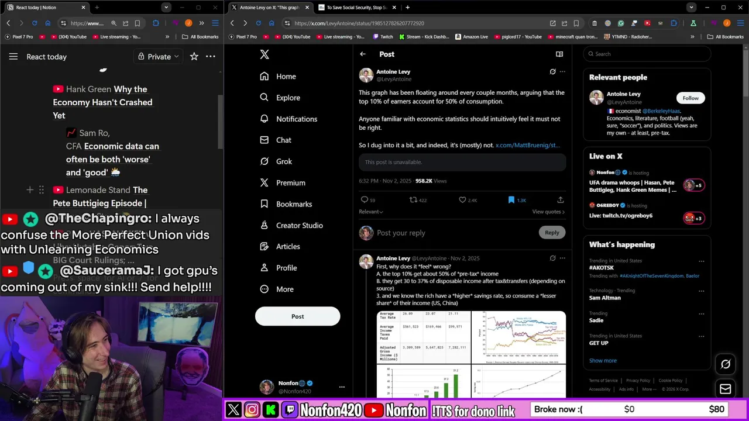Open Amazon Live bookmark in right browser

coord(470,37)
